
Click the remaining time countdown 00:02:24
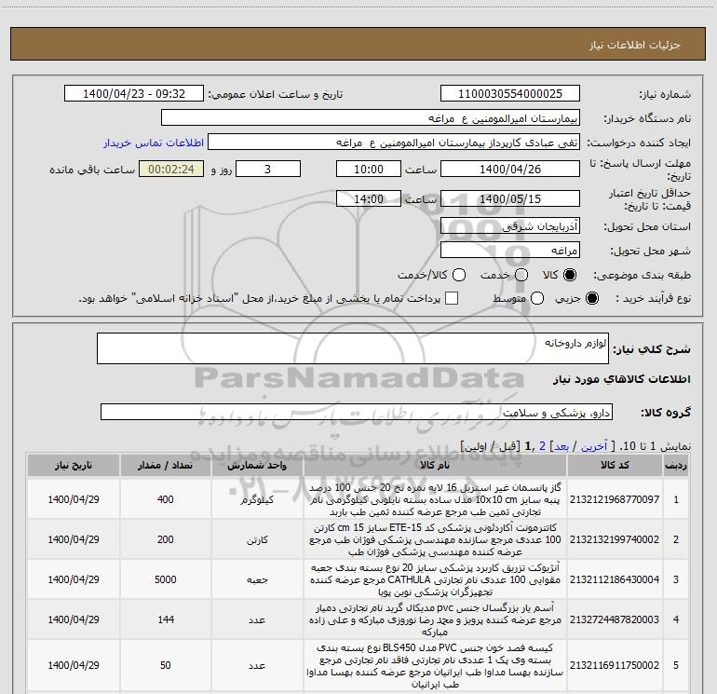(x=171, y=169)
